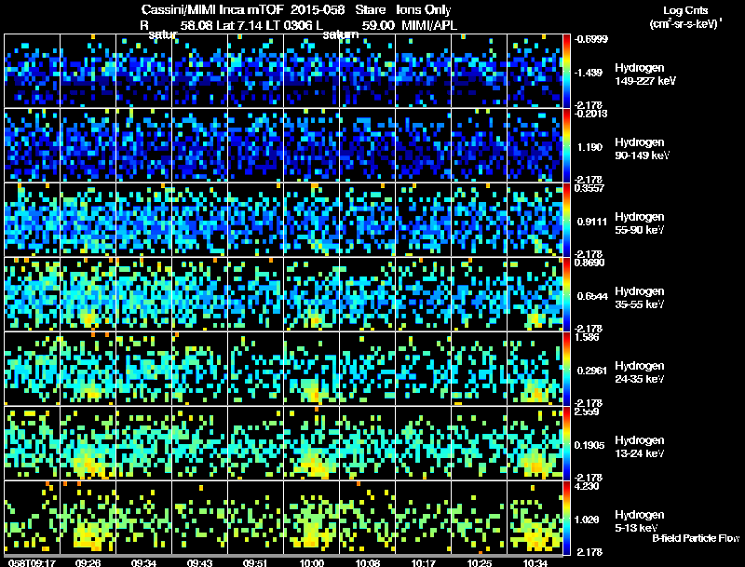Click the '0.9111' colorbar value
The width and height of the screenshot is (745, 567).
coord(592,222)
